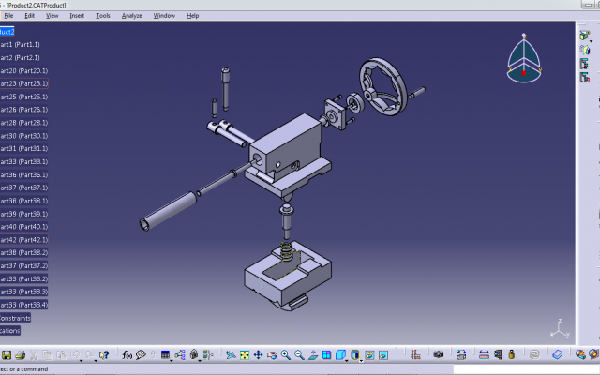The height and width of the screenshot is (375, 600).
Task: Open the File menu
Action: tap(8, 16)
